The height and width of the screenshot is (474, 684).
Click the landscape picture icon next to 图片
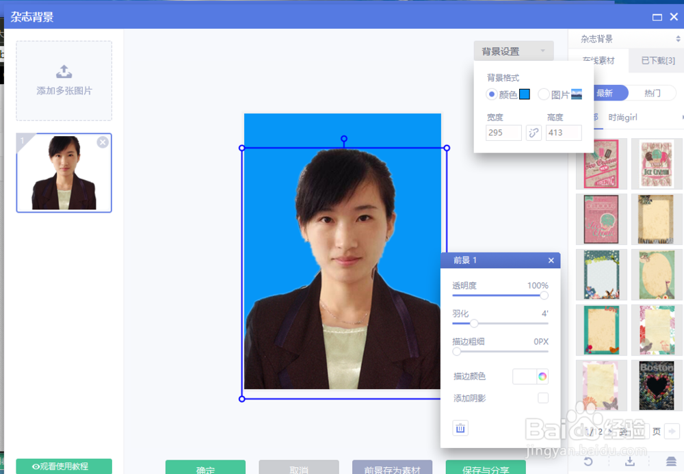pos(576,94)
